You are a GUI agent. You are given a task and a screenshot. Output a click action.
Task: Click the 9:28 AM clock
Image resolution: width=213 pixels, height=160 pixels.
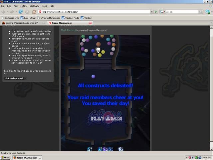[207, 158]
